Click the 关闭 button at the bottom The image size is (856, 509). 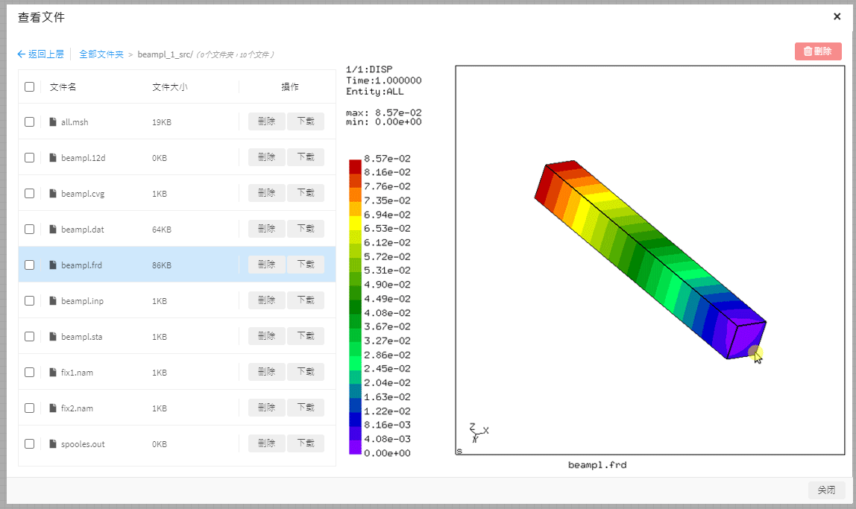[826, 490]
